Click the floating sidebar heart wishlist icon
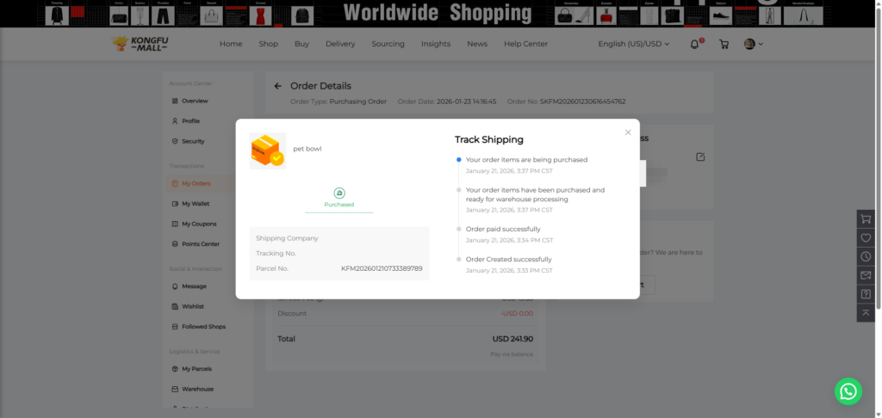 pyautogui.click(x=866, y=237)
